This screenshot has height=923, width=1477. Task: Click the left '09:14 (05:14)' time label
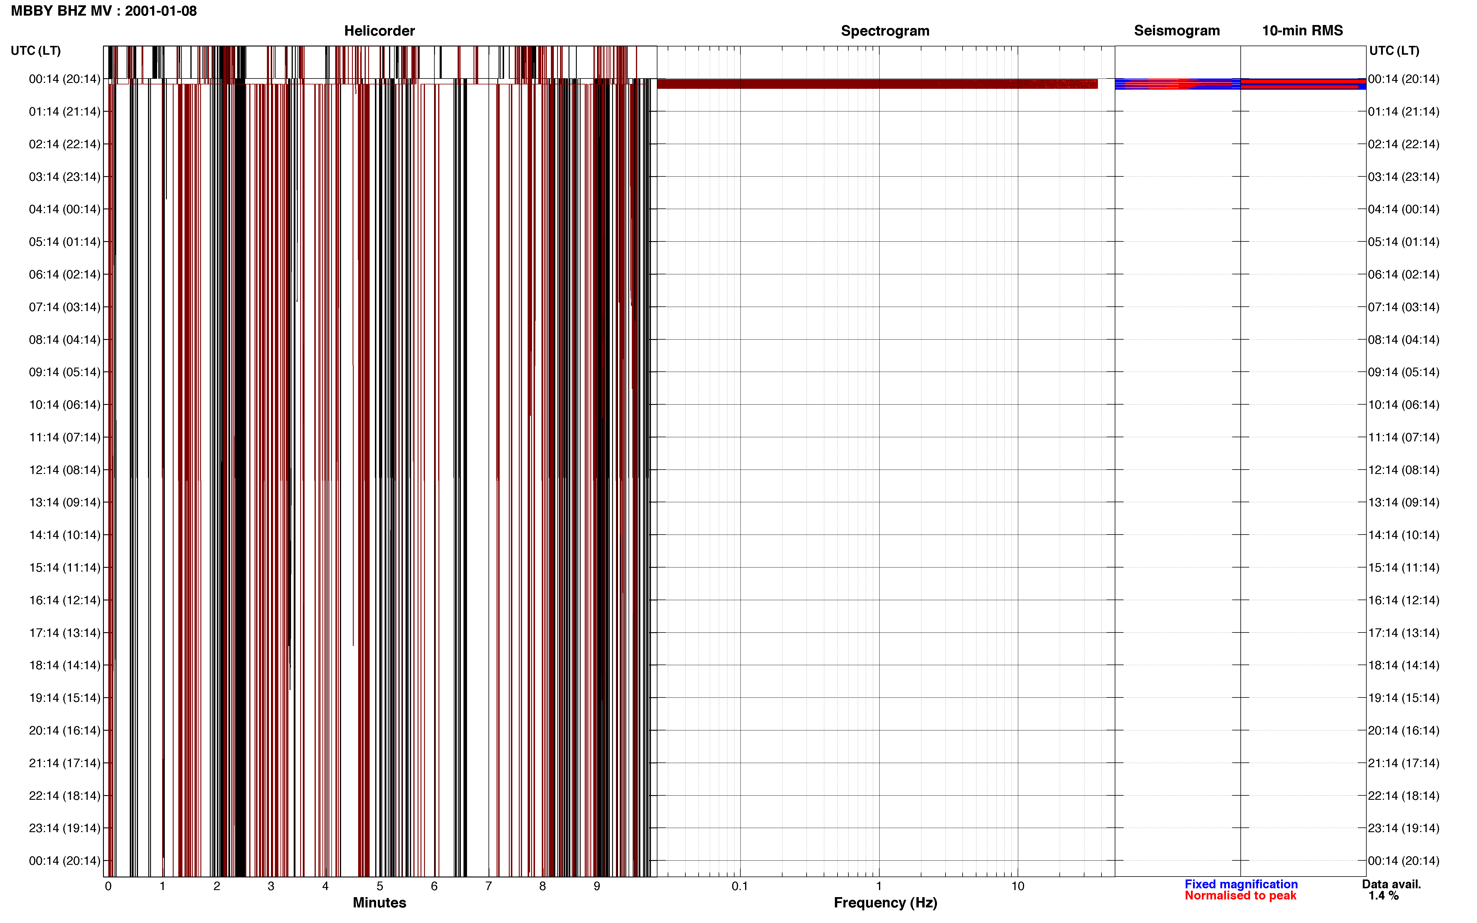tap(65, 372)
